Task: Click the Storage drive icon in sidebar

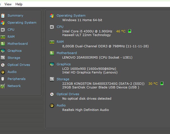Action: pos(3,58)
